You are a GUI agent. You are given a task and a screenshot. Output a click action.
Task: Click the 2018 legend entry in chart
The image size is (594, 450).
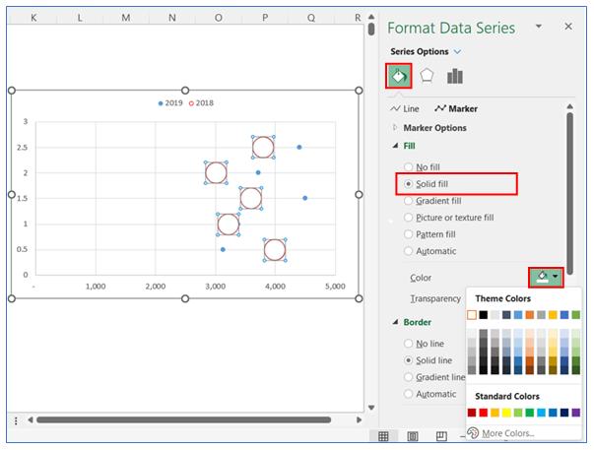[x=201, y=102]
